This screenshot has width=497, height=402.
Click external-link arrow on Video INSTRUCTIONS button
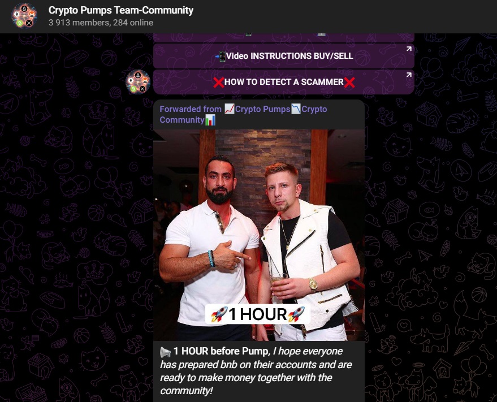point(409,49)
